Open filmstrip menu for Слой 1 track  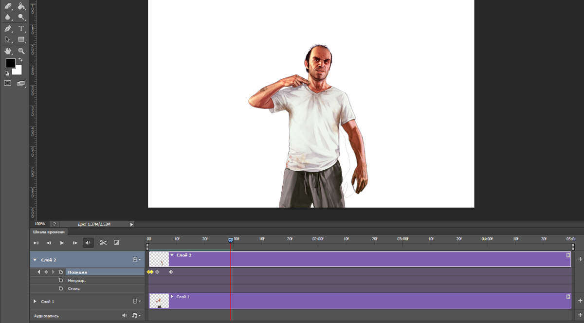[137, 302]
